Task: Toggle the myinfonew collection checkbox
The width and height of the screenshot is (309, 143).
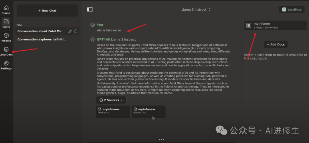Action: tap(249, 25)
